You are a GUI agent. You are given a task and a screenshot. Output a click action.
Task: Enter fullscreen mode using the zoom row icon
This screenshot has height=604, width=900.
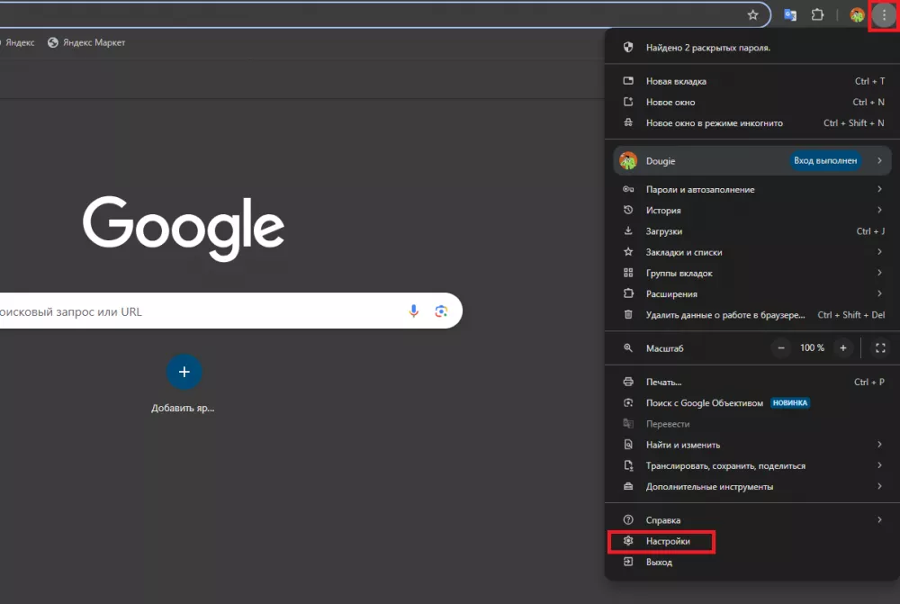click(880, 347)
